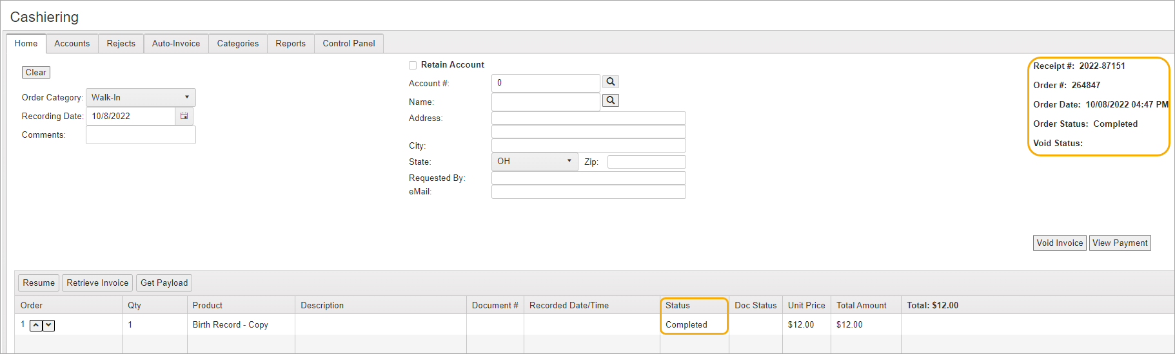Enable the Retain Account checkbox
This screenshot has width=1175, height=354.
[413, 65]
